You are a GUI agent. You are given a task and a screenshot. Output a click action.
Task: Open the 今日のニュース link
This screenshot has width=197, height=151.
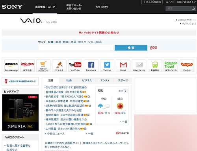pyautogui.click(x=56, y=134)
